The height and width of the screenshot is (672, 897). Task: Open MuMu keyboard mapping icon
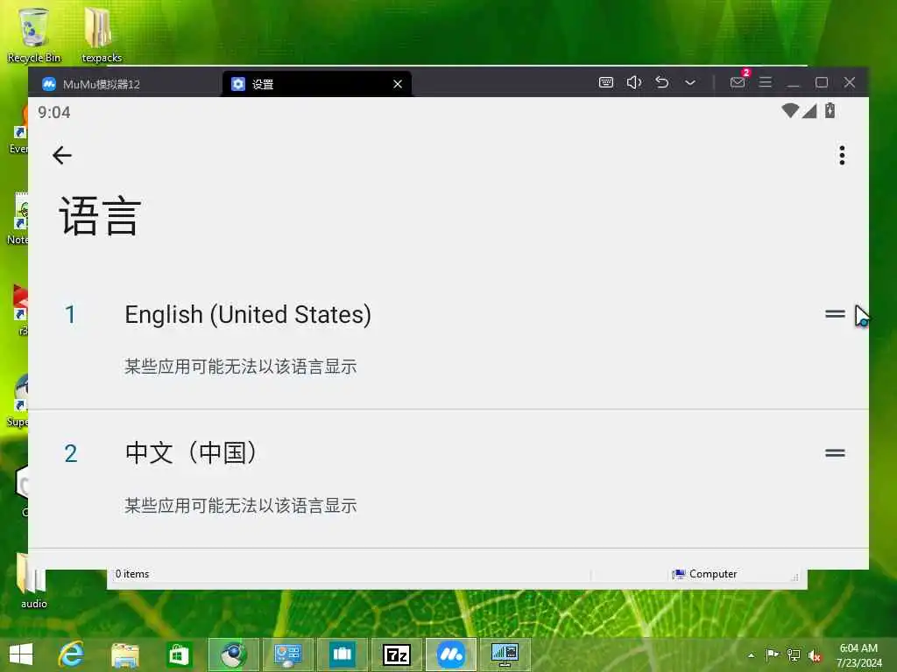pos(606,82)
